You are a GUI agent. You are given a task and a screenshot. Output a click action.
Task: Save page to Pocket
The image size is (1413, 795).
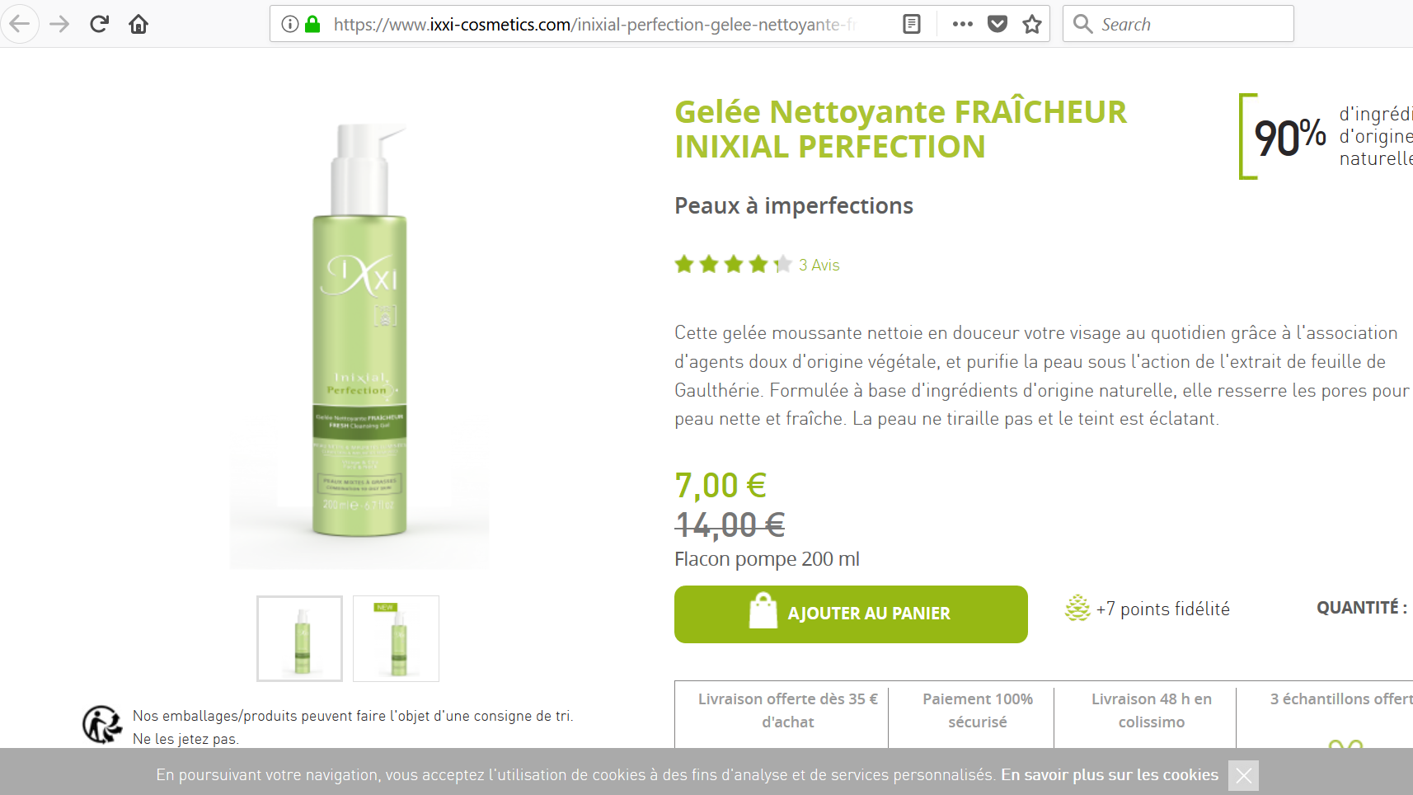point(998,24)
